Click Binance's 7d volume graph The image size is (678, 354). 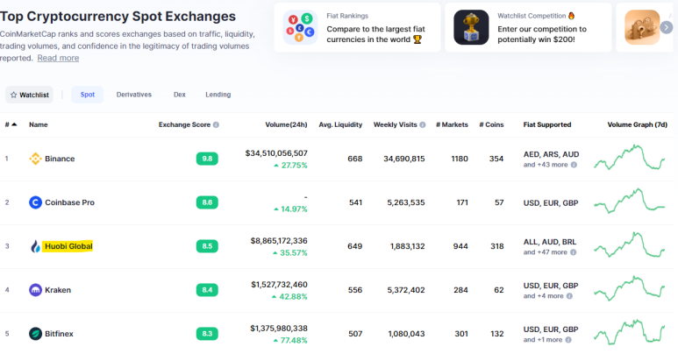tap(630, 158)
